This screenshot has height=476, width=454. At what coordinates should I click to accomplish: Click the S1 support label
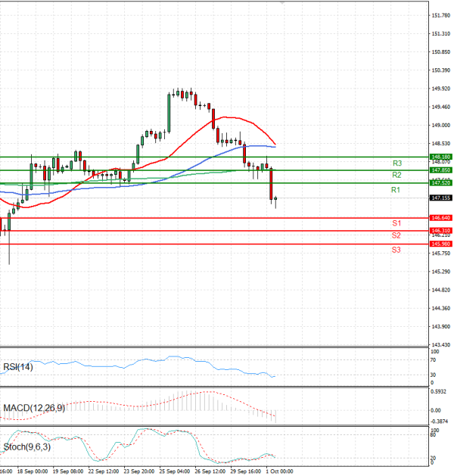pos(396,223)
